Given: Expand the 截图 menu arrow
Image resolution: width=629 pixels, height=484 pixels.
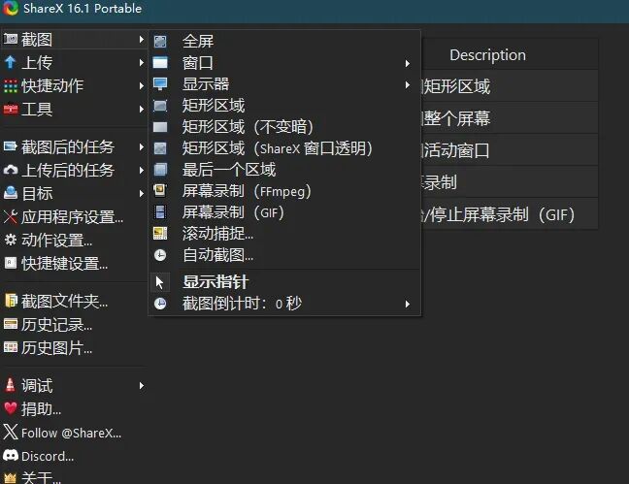Looking at the screenshot, I should 141,39.
